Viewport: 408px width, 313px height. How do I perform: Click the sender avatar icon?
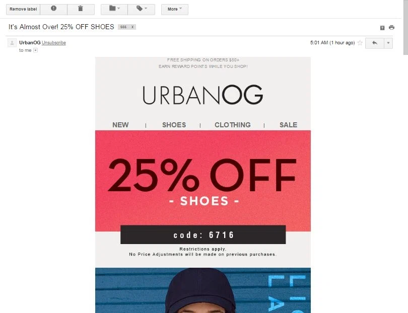12,43
